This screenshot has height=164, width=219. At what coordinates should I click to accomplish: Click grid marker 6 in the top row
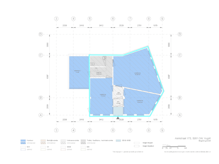tap(113, 19)
